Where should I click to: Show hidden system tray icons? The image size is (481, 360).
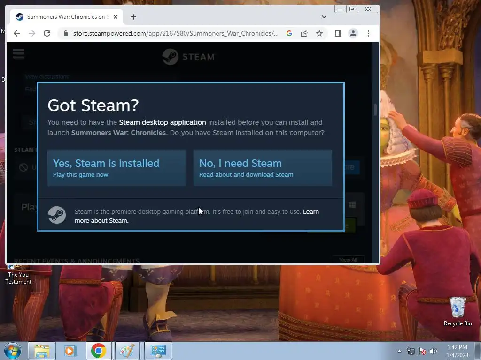(x=399, y=351)
